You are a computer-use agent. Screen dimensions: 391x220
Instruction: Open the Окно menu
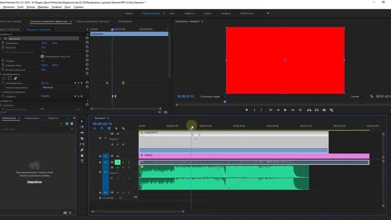tap(67, 7)
